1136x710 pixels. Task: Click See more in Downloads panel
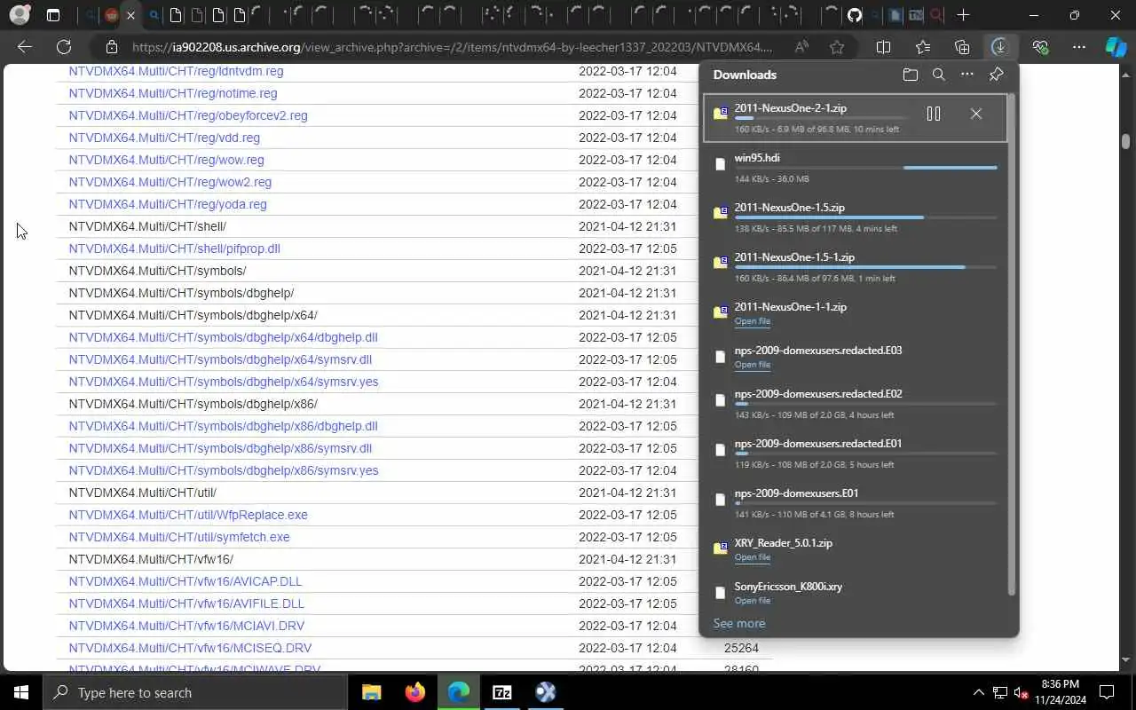739,623
